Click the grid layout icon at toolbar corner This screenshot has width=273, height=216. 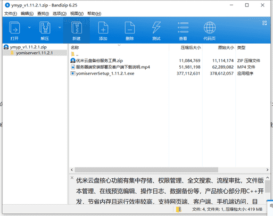pos(264,23)
